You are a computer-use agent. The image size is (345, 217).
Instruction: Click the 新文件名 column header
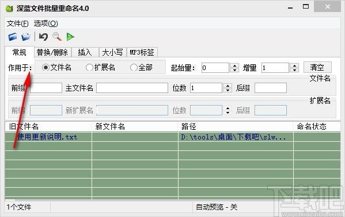[135, 126]
